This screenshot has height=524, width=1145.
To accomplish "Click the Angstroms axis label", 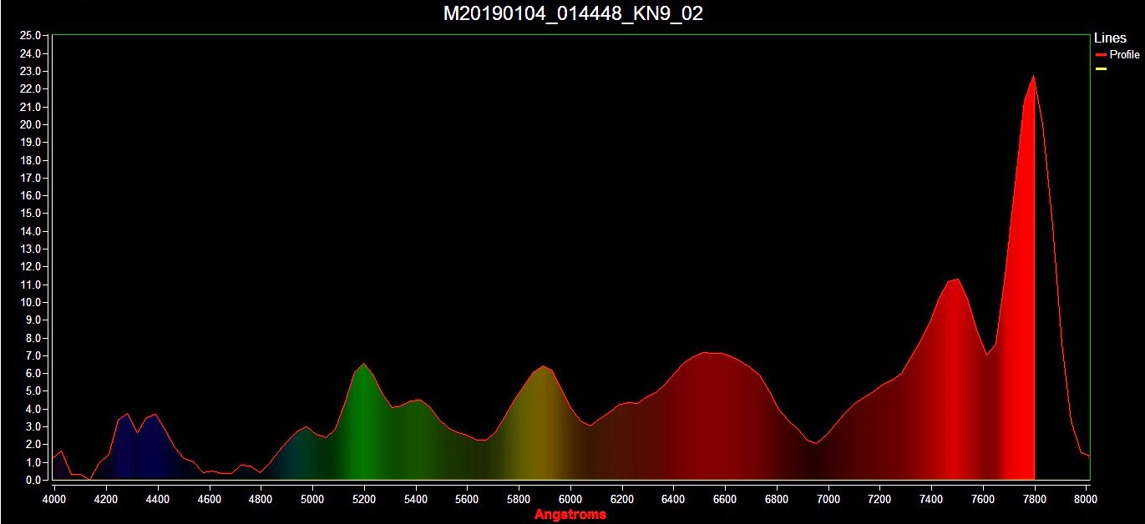I will pos(570,514).
